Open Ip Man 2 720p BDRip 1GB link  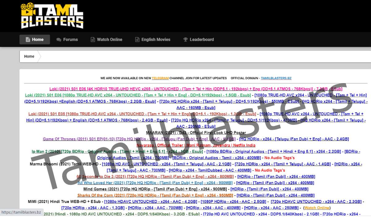pos(117,151)
